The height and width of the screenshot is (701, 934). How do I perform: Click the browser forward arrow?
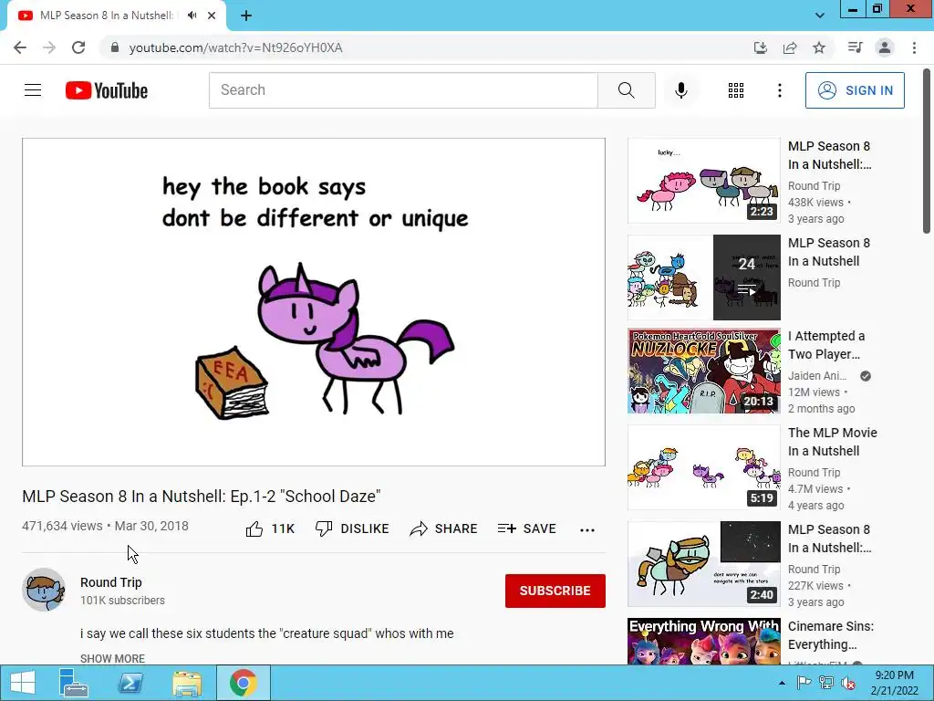(49, 47)
